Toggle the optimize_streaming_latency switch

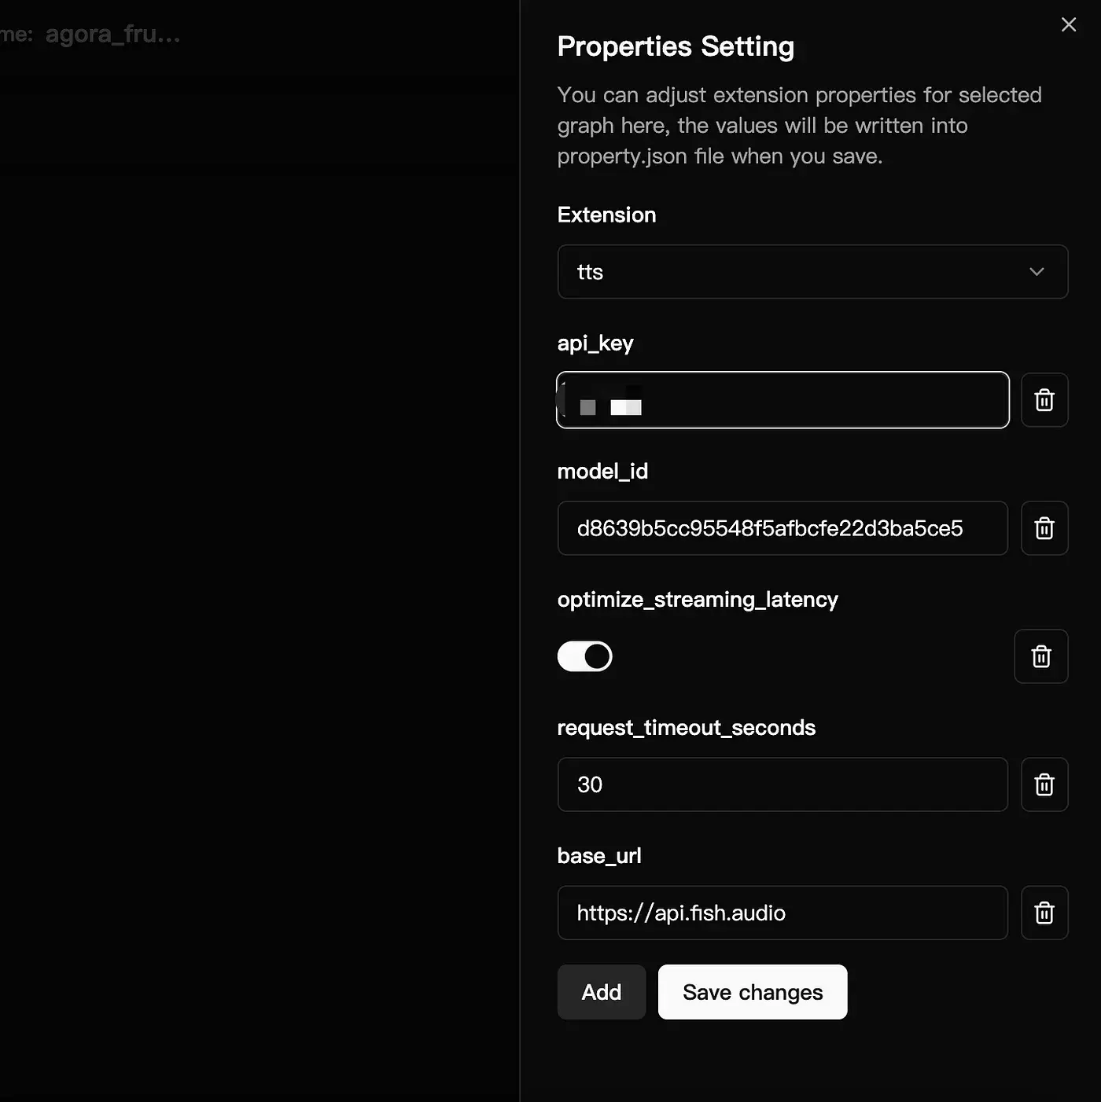click(584, 656)
